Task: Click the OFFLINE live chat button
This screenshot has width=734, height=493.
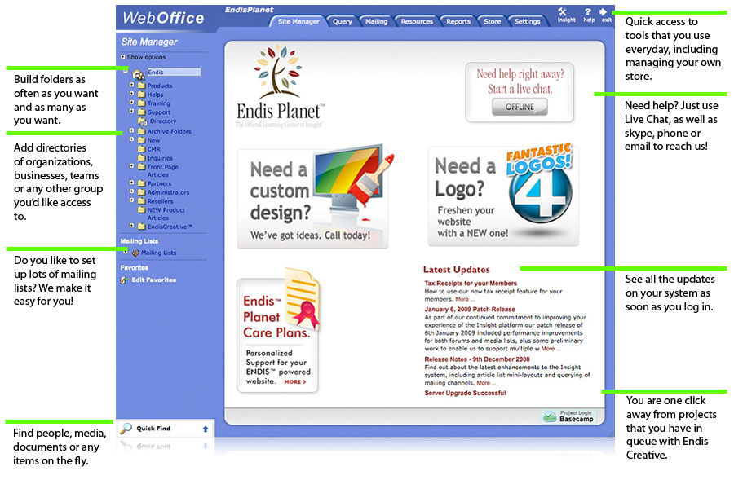Action: click(x=520, y=107)
